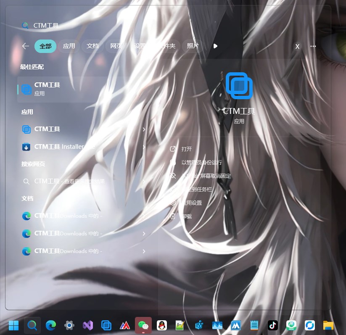This screenshot has height=335, width=346.
Task: Open the blue notepad taskbar icon
Action: tap(254, 325)
